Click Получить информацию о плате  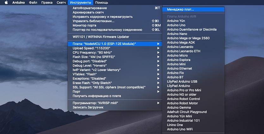click(x=97, y=96)
